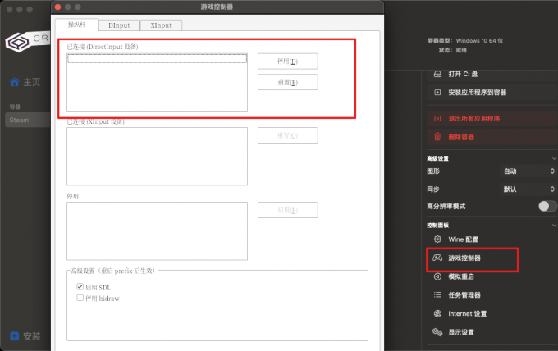Click the CrossOver logo in sidebar
This screenshot has width=558, height=351.
pyautogui.click(x=28, y=41)
